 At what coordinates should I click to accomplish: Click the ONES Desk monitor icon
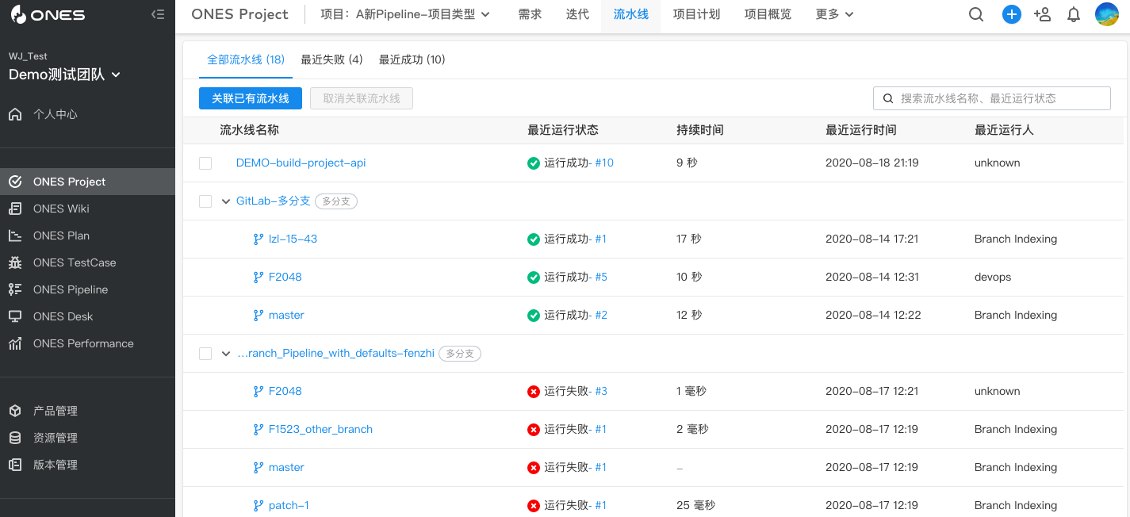click(15, 316)
